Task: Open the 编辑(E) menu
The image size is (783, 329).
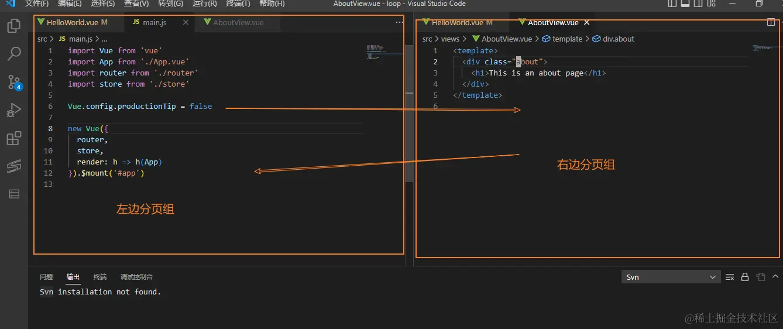Action: [x=70, y=4]
